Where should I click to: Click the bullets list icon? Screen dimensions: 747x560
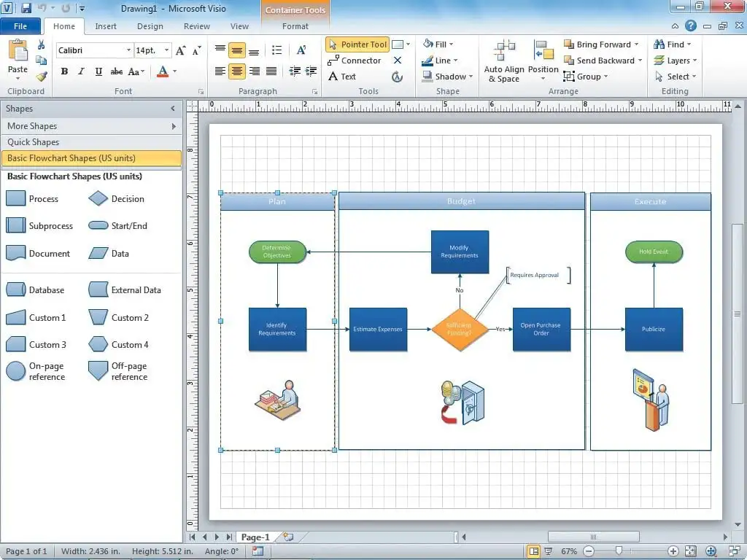pyautogui.click(x=276, y=50)
